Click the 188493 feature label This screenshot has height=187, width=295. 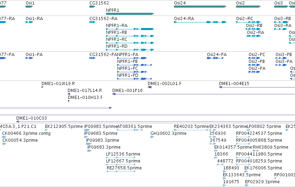coord(231,168)
